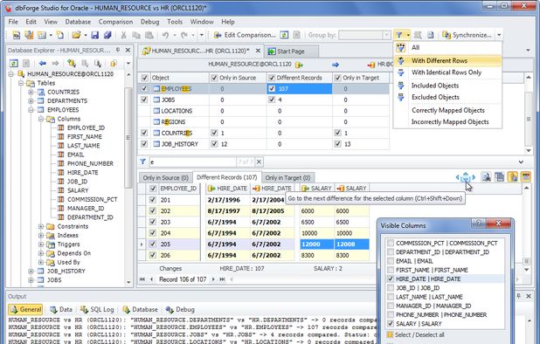
Task: Uncheck HIRE_DATE in Visible Columns
Action: click(x=391, y=279)
